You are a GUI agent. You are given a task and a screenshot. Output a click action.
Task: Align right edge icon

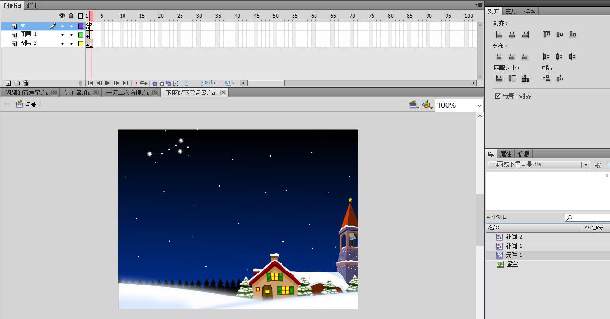[x=525, y=34]
